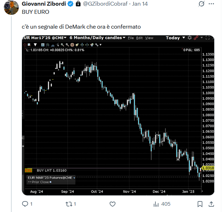Click the chart fullscreen expand icon
Viewport: 222px width, 212px height.
point(207,38)
